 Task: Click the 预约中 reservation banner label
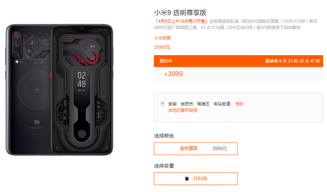click(166, 61)
